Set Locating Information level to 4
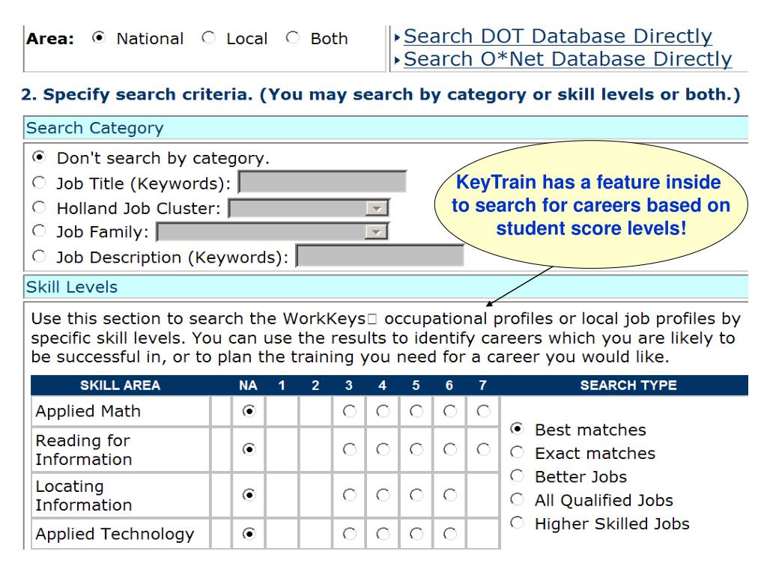The image size is (767, 575). [383, 495]
